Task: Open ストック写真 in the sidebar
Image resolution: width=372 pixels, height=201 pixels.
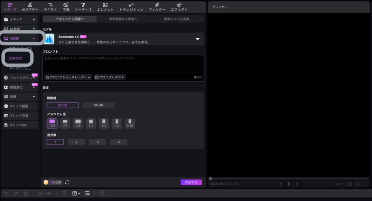Action: [x=20, y=116]
